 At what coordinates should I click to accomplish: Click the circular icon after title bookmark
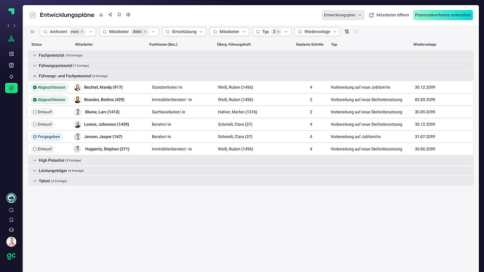(128, 15)
